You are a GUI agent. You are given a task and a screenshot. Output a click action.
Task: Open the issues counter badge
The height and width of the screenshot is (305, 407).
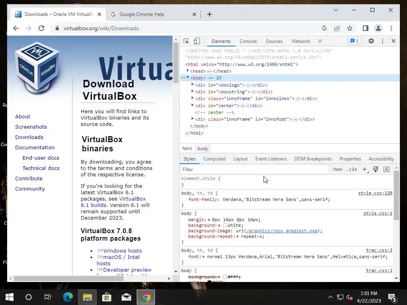354,41
